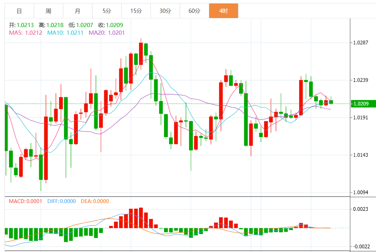Select the 15分 interval tab
This screenshot has height=252, width=376.
click(136, 11)
